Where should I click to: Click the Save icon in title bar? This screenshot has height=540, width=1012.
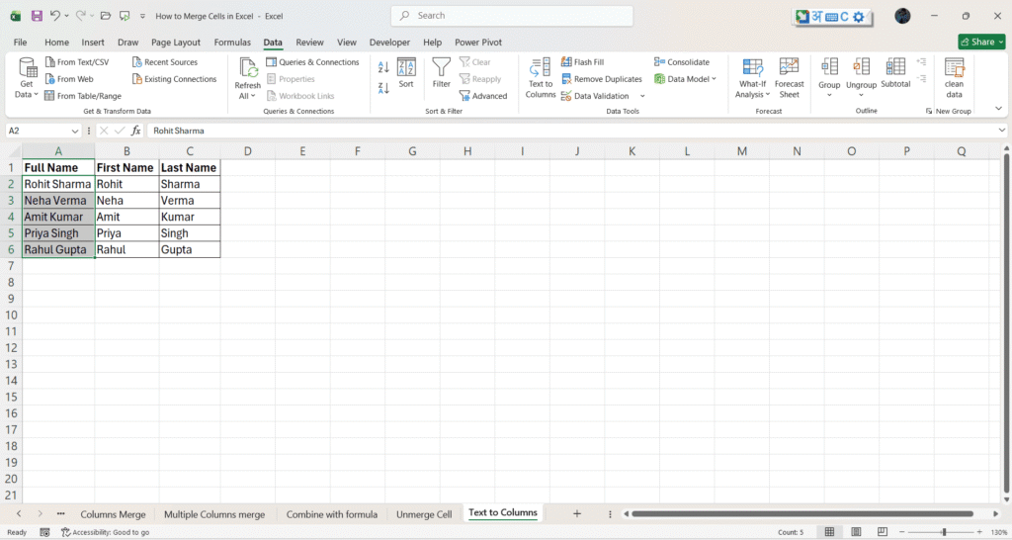[x=37, y=16]
